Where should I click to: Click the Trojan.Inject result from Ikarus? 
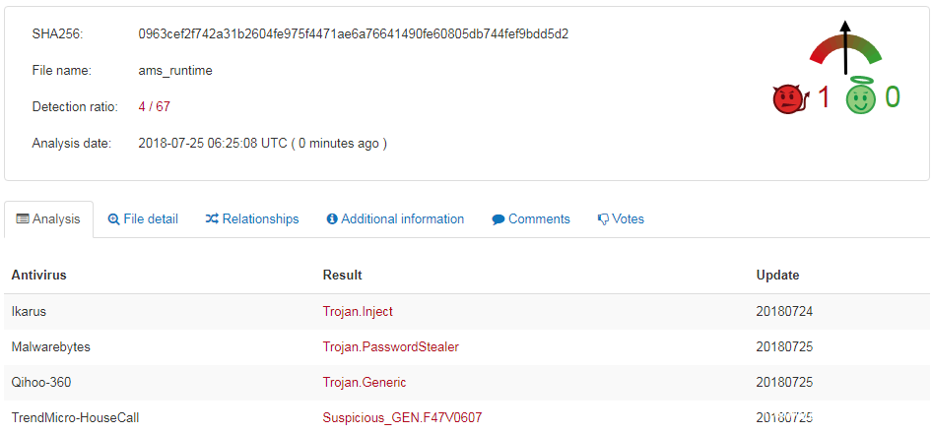358,311
